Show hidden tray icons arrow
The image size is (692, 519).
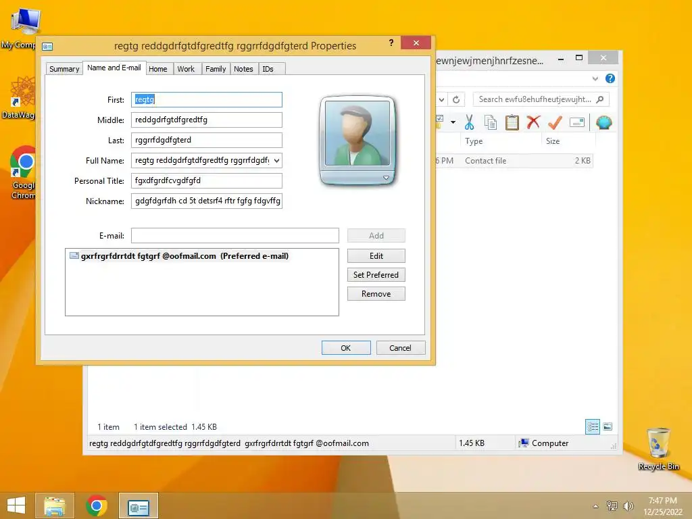pyautogui.click(x=596, y=506)
